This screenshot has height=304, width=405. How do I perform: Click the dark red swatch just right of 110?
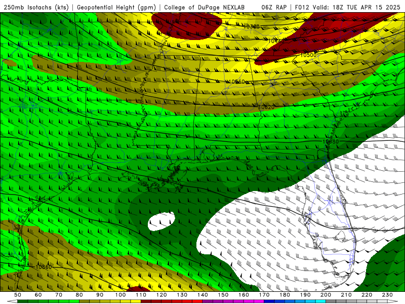tap(146, 301)
